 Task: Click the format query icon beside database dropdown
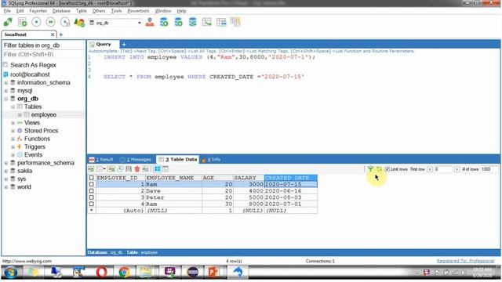point(79,23)
